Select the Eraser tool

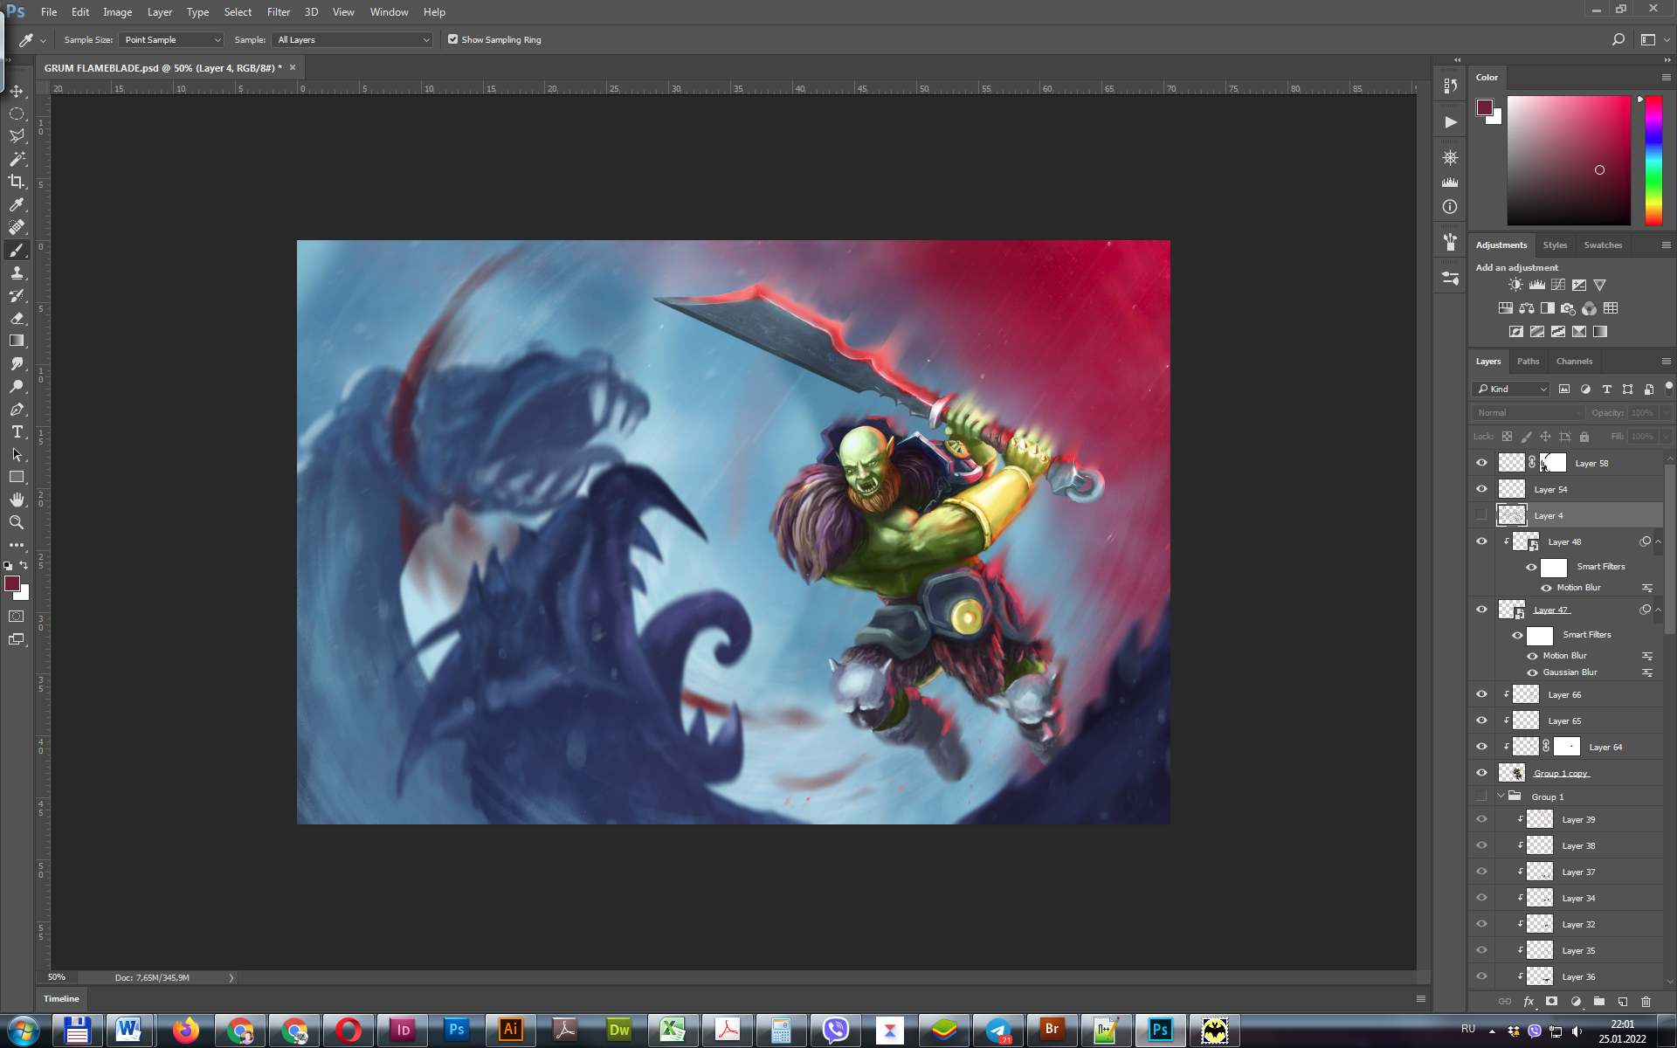17,318
